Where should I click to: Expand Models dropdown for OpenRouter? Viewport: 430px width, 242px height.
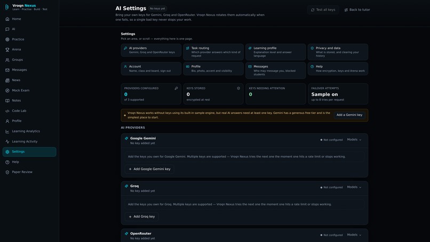click(354, 235)
